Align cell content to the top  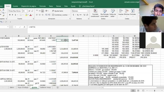pos(37,11)
